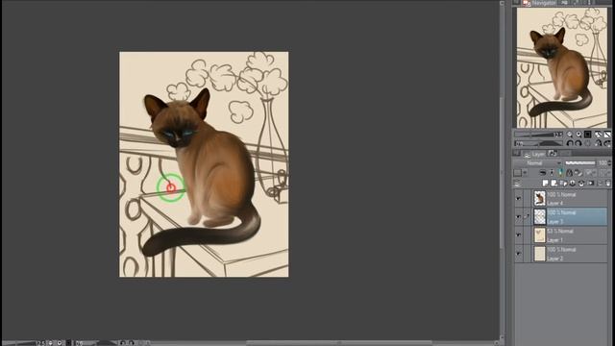Adjust layer opacity stepper arrows
615x346 pixels.
point(609,162)
